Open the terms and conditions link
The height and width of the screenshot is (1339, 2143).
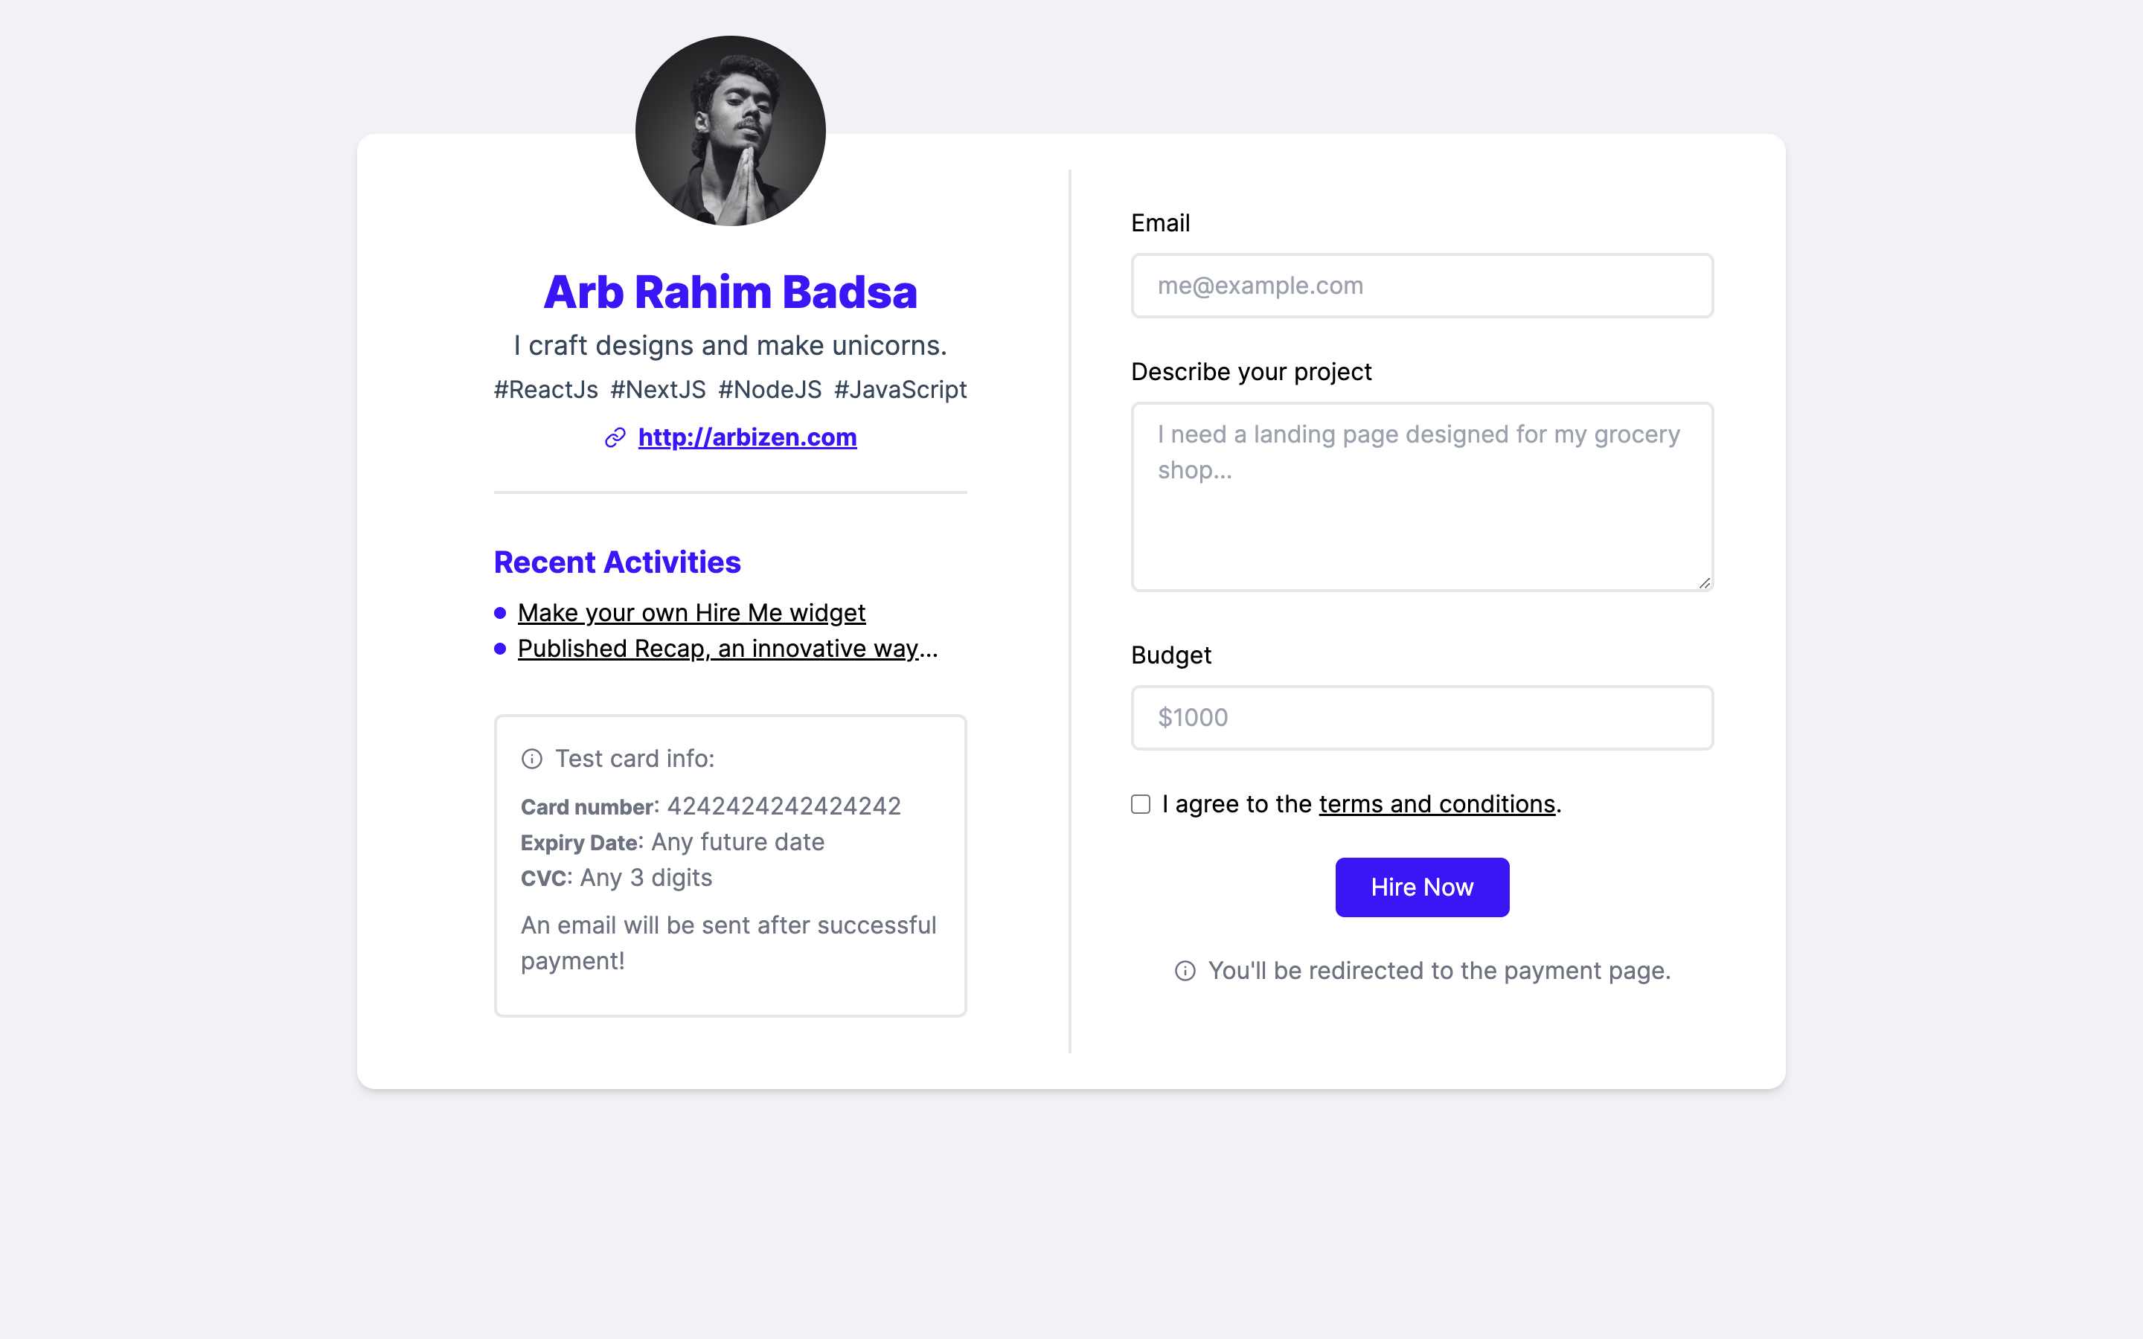tap(1436, 804)
